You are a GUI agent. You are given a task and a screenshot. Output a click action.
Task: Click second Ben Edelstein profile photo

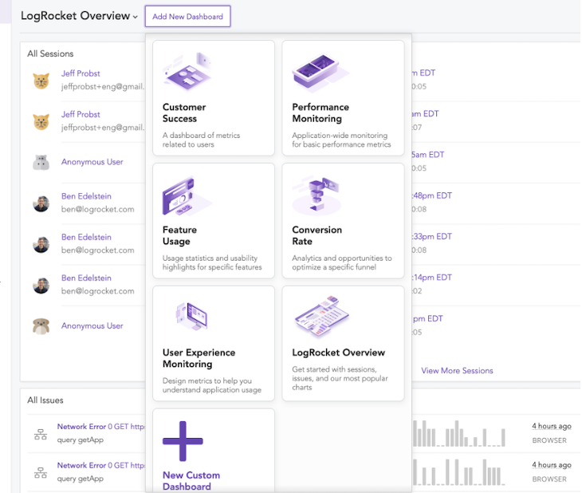(x=41, y=244)
